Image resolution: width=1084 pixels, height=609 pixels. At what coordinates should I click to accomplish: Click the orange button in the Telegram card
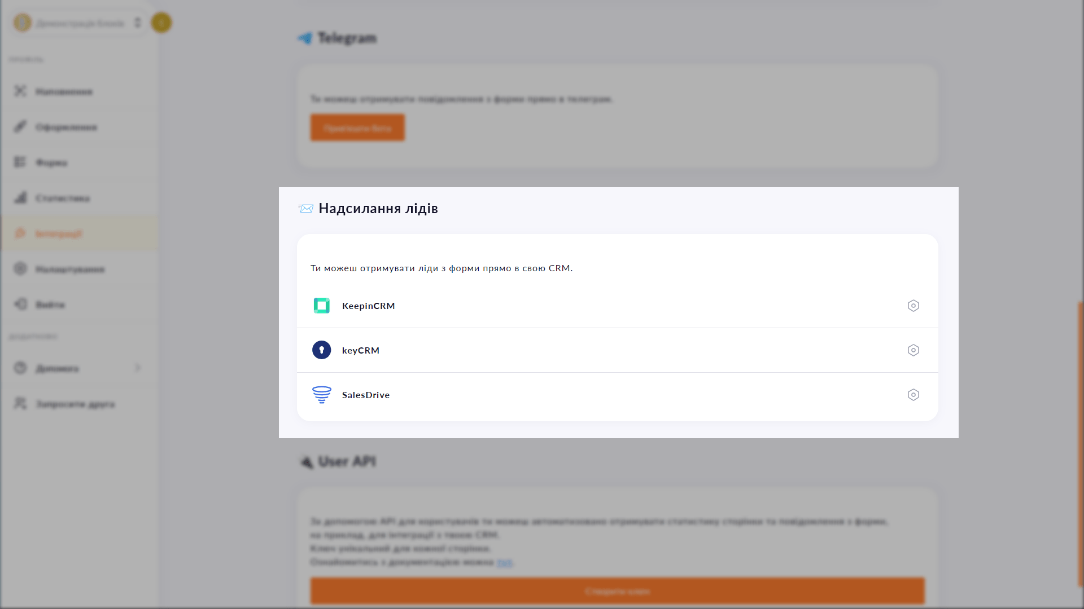(357, 127)
